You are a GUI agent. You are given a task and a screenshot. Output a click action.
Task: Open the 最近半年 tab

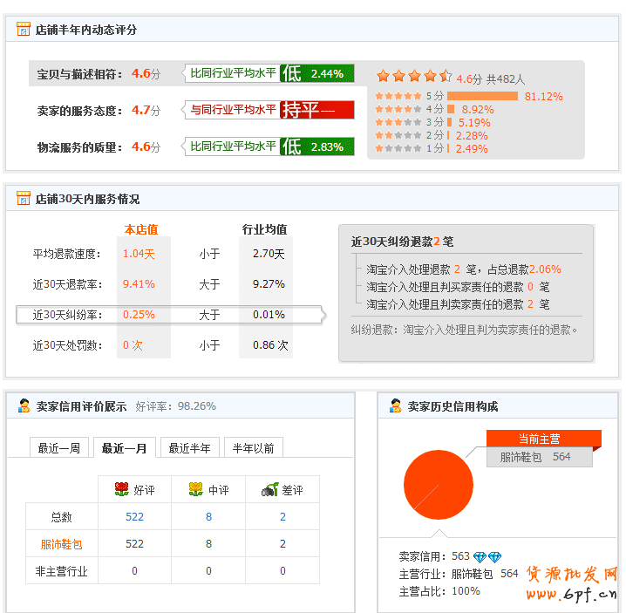pos(190,447)
